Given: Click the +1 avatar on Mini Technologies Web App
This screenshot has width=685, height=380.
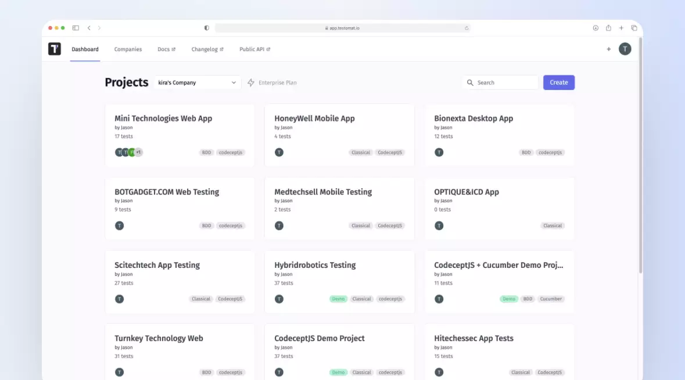Looking at the screenshot, I should pos(138,152).
